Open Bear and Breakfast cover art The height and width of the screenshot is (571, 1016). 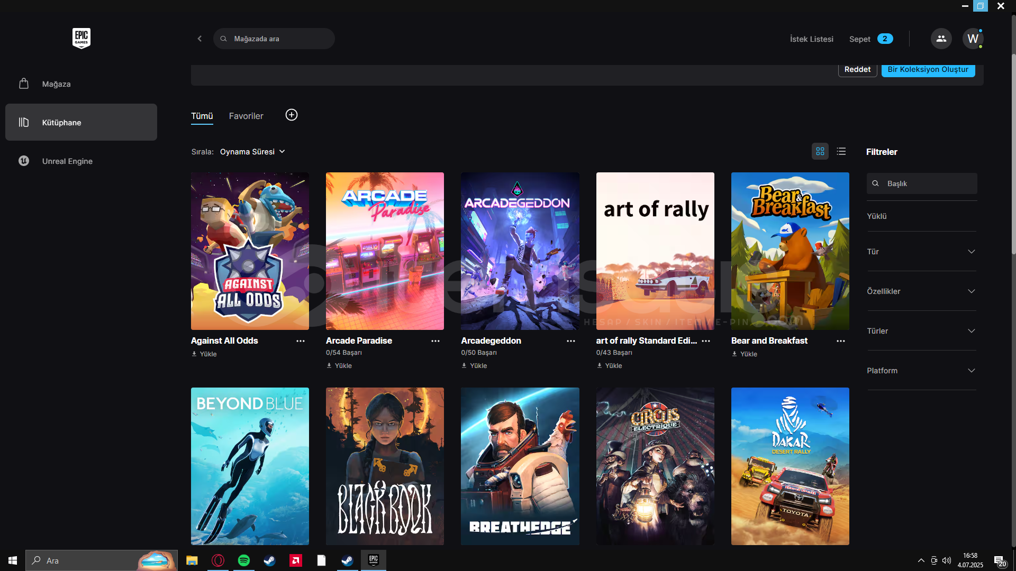(790, 251)
